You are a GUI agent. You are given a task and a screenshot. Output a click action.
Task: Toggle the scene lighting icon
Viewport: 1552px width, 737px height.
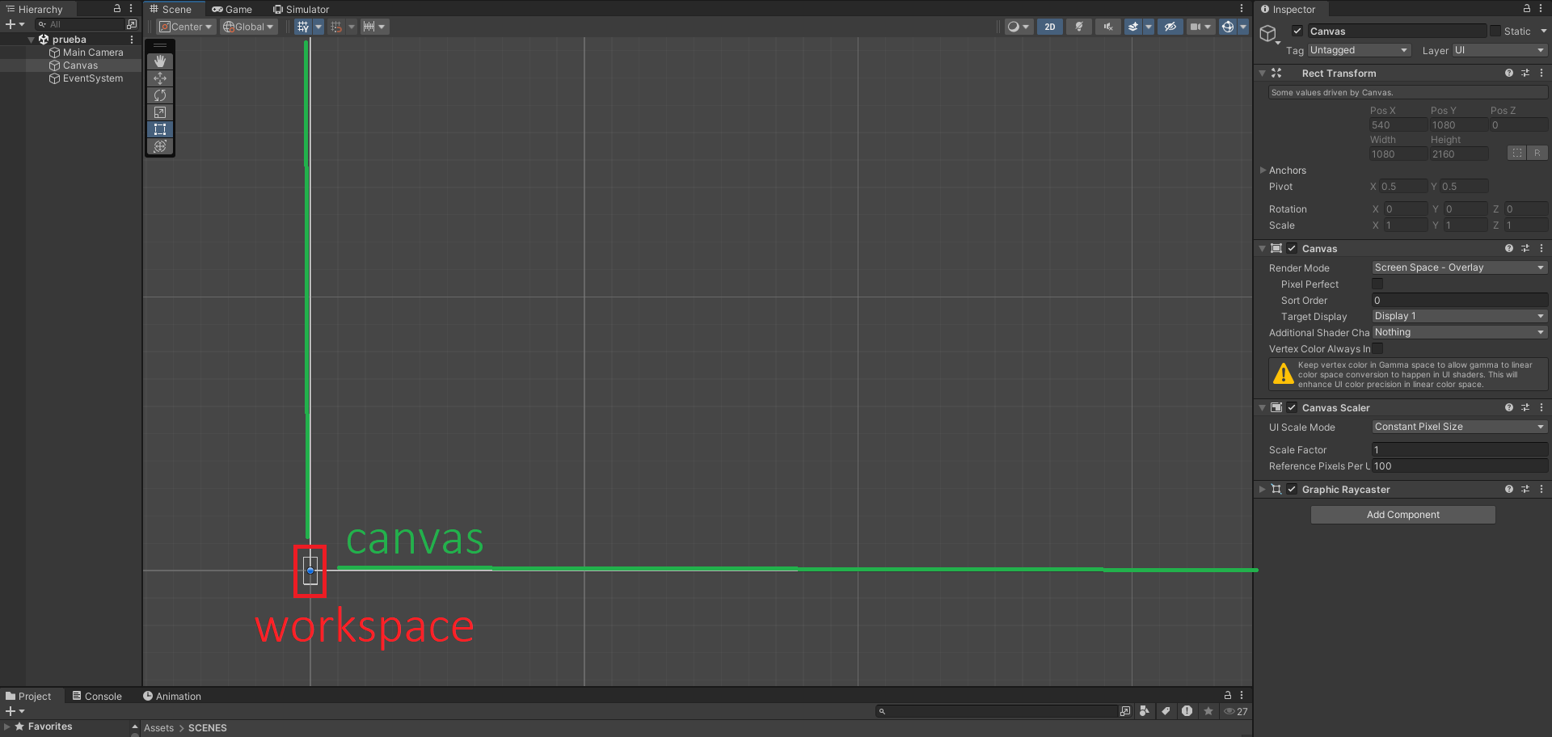(x=1078, y=27)
